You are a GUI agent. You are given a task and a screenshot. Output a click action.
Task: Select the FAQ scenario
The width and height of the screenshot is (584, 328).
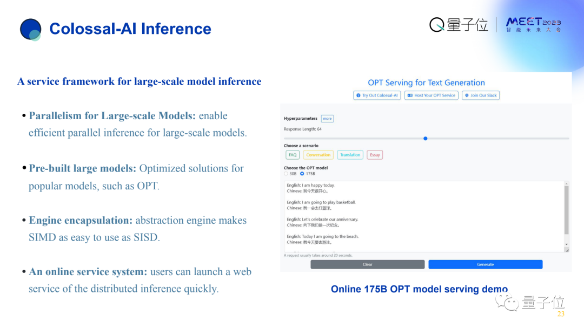pos(293,155)
